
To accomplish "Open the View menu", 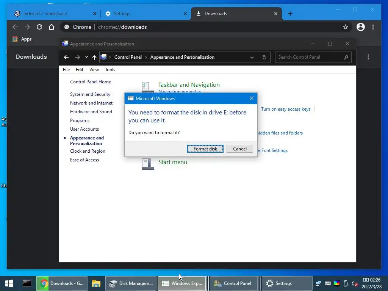I will tap(94, 70).
